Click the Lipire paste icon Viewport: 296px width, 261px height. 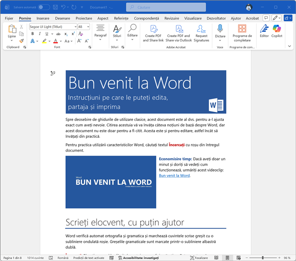[x=12, y=29]
